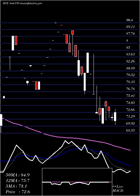Select the 90.4 price axis label
The width and height of the screenshot is (140, 196).
pos(129,20)
